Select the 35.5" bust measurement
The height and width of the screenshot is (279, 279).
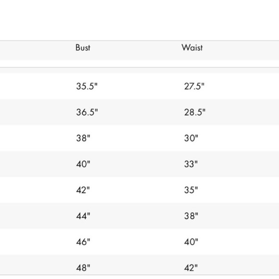[x=87, y=86]
